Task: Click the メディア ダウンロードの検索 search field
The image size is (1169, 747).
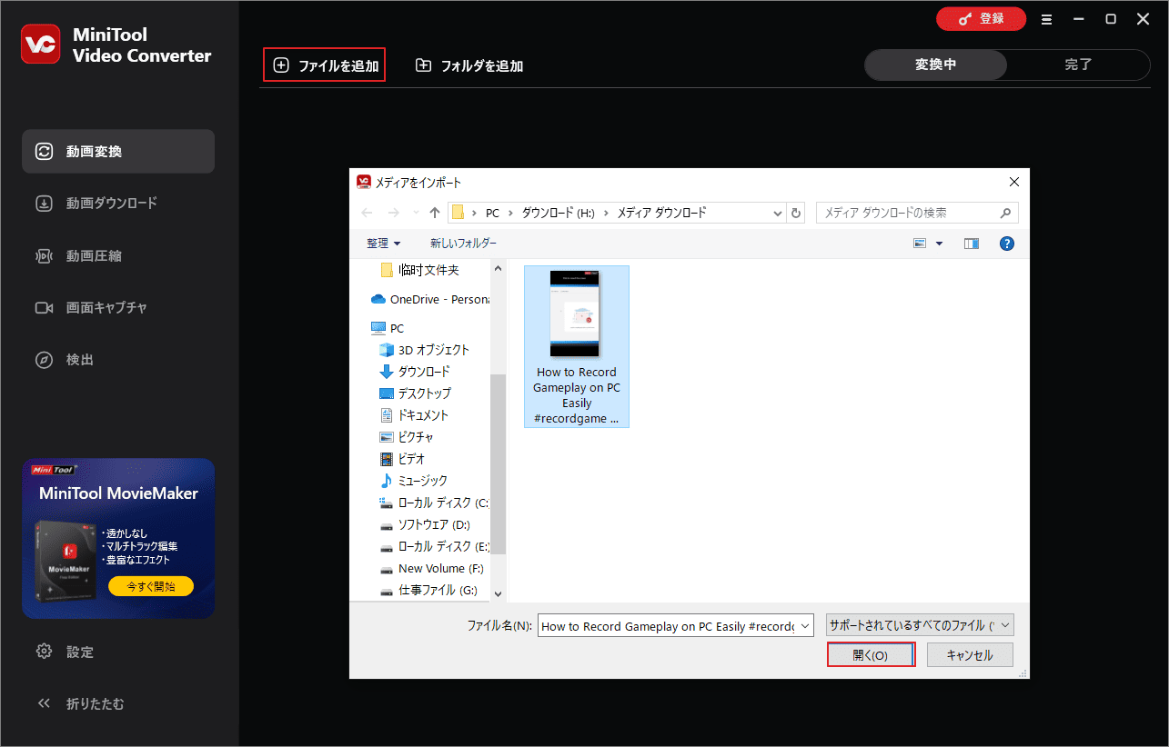Action: click(x=917, y=213)
